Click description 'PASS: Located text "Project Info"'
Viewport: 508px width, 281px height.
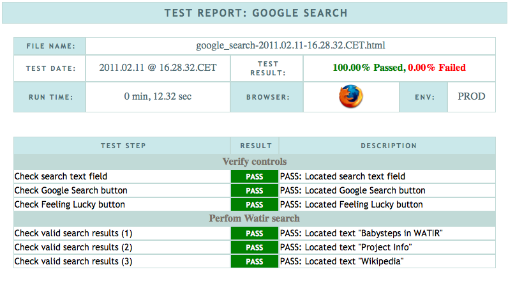point(346,247)
